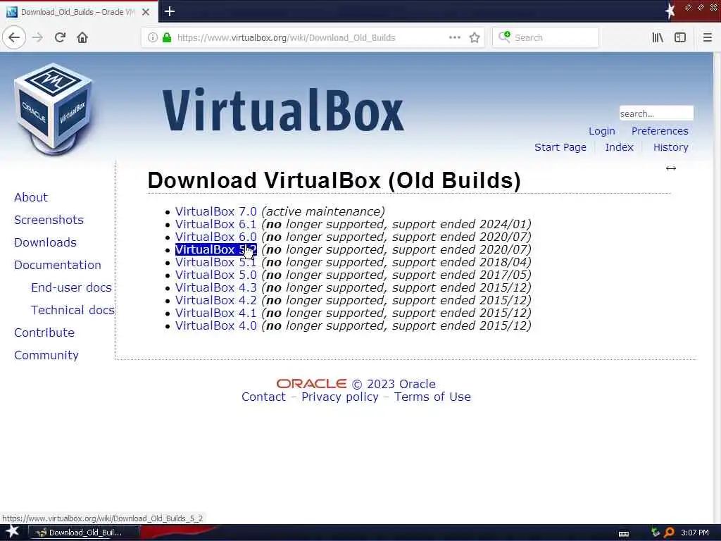This screenshot has width=721, height=541.
Task: Click the keyboard icon in system tray
Action: (624, 534)
